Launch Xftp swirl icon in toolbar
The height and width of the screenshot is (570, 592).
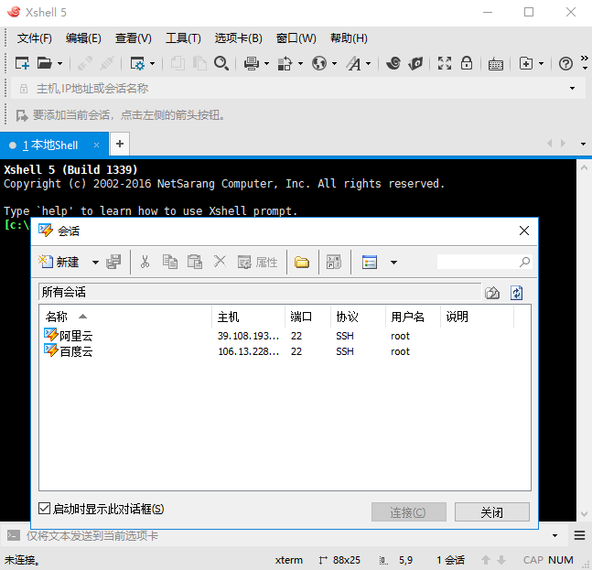coord(393,63)
